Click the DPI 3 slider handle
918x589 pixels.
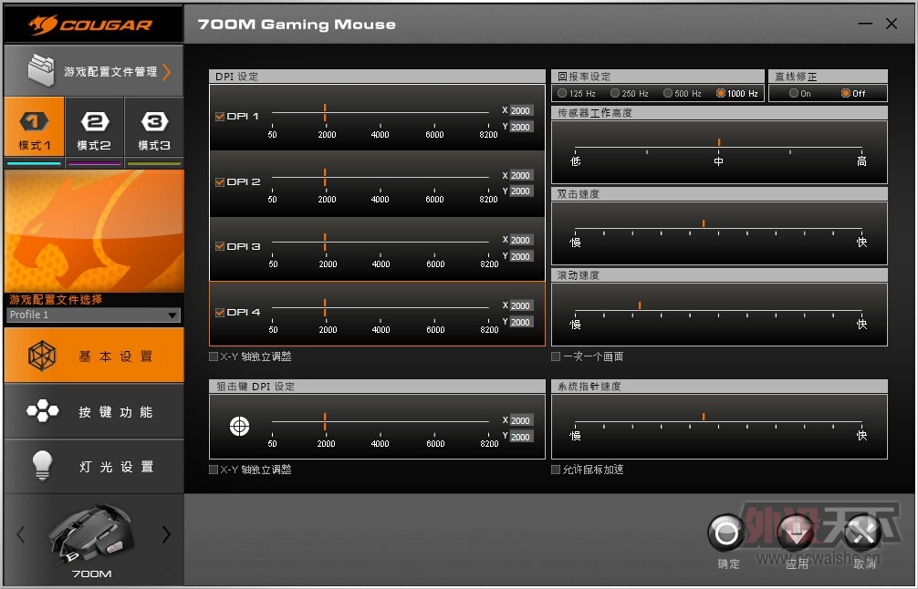[325, 242]
